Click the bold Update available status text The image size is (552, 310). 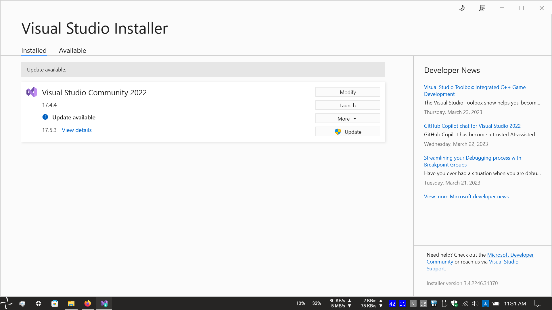pos(74,117)
